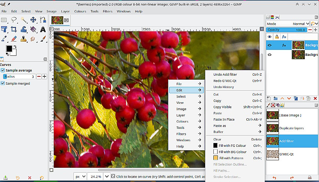This screenshot has width=319, height=182.
Task: Select the Fuzzy Select magic wand tool
Action: click(x=24, y=20)
